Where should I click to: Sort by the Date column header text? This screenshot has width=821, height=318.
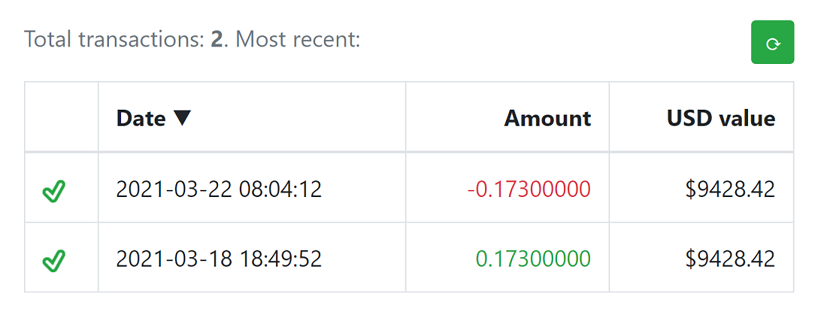point(141,118)
